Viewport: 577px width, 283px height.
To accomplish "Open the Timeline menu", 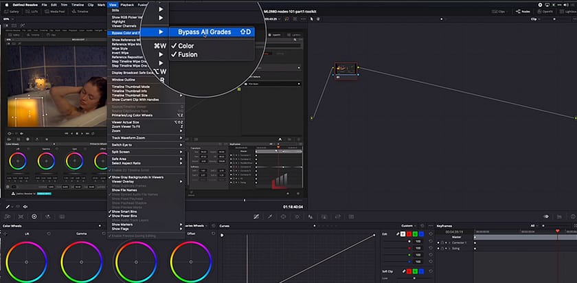I will 77,5.
